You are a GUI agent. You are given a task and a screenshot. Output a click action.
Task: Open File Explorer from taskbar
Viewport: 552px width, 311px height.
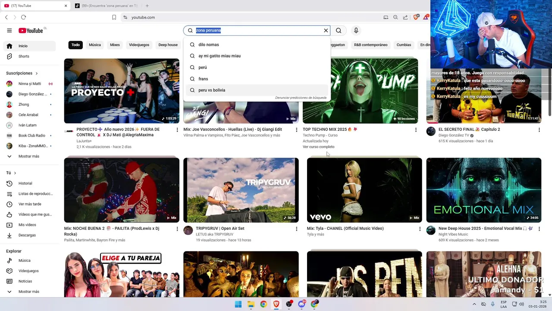tap(251, 304)
